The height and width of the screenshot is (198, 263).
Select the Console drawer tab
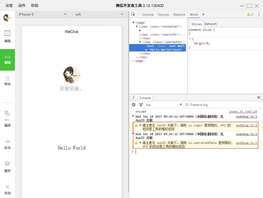(x=145, y=98)
